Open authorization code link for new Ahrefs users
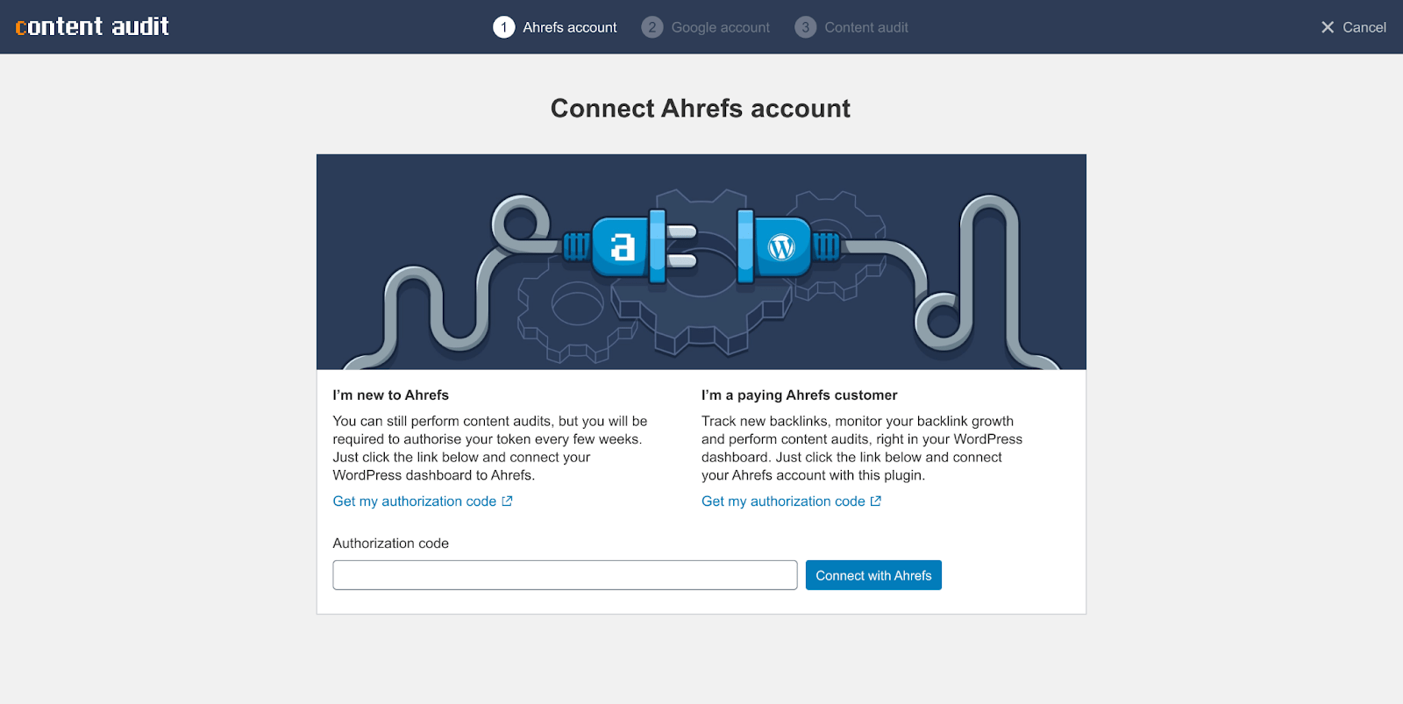 coord(414,501)
